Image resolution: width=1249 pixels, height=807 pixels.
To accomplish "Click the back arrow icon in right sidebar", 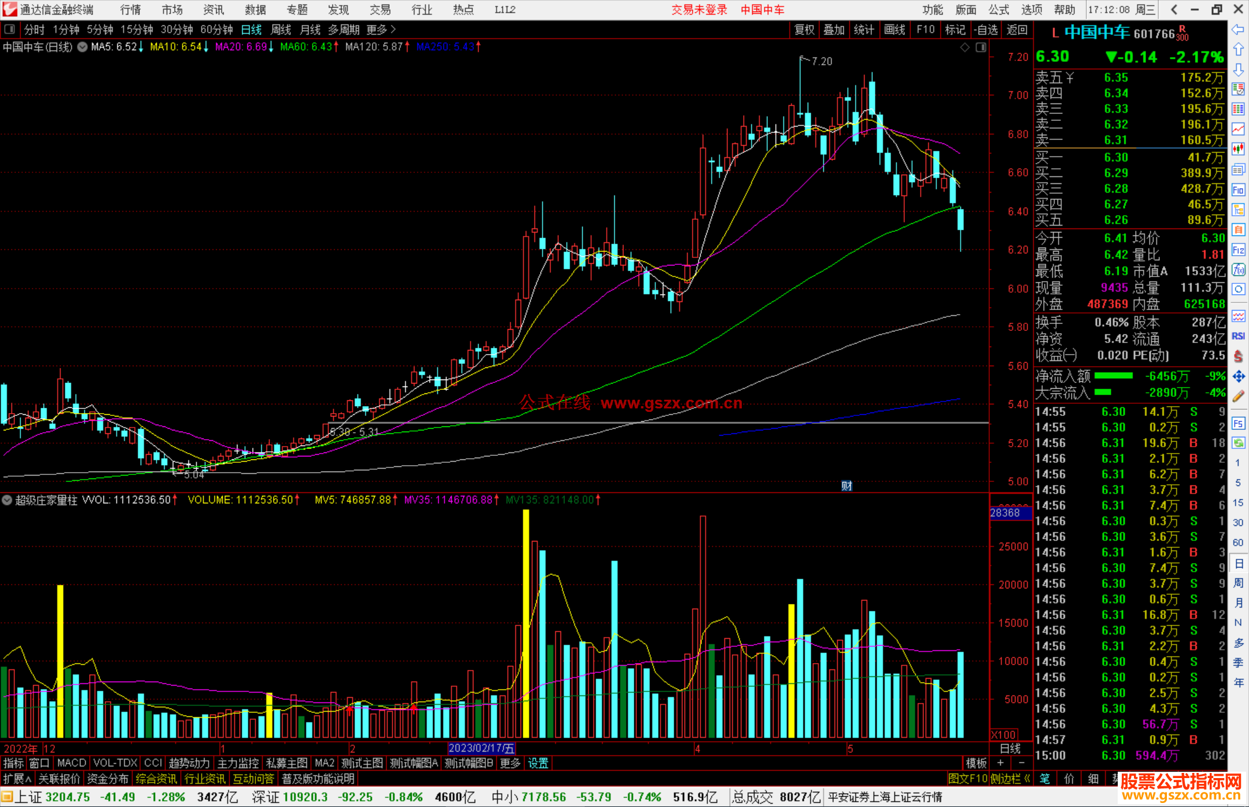I will [1237, 30].
